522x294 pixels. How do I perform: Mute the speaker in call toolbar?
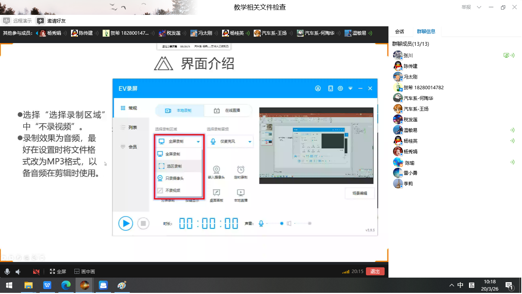pyautogui.click(x=18, y=272)
